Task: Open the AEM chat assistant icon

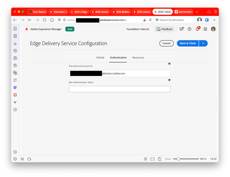Action: click(182, 29)
